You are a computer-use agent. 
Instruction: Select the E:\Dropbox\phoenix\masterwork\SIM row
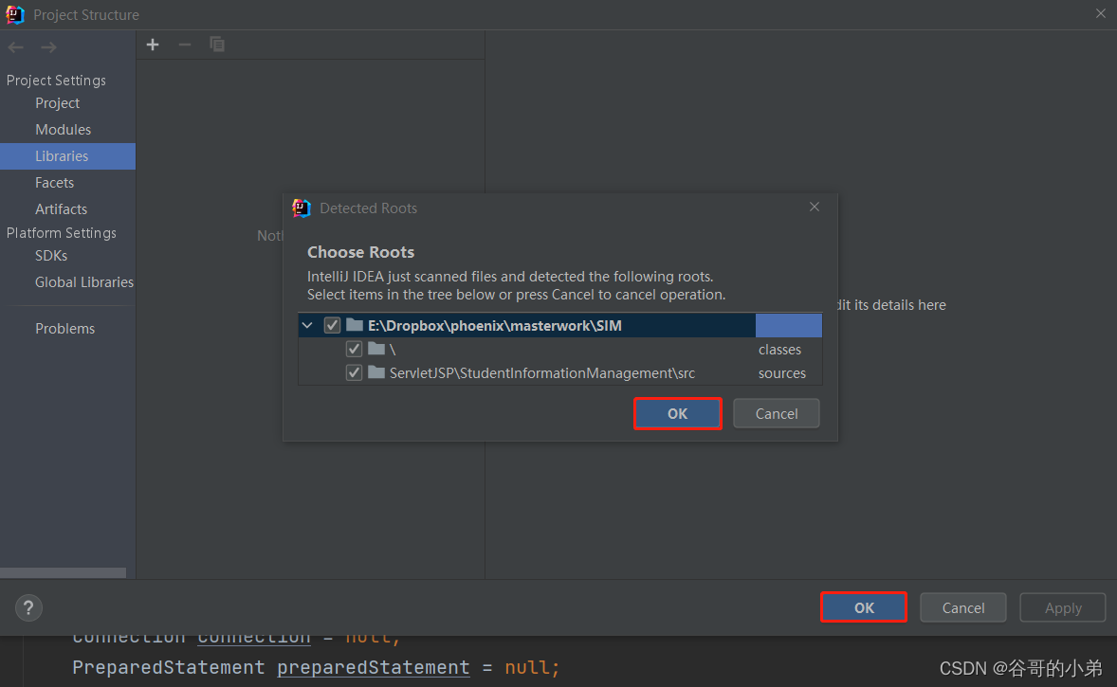pos(560,325)
